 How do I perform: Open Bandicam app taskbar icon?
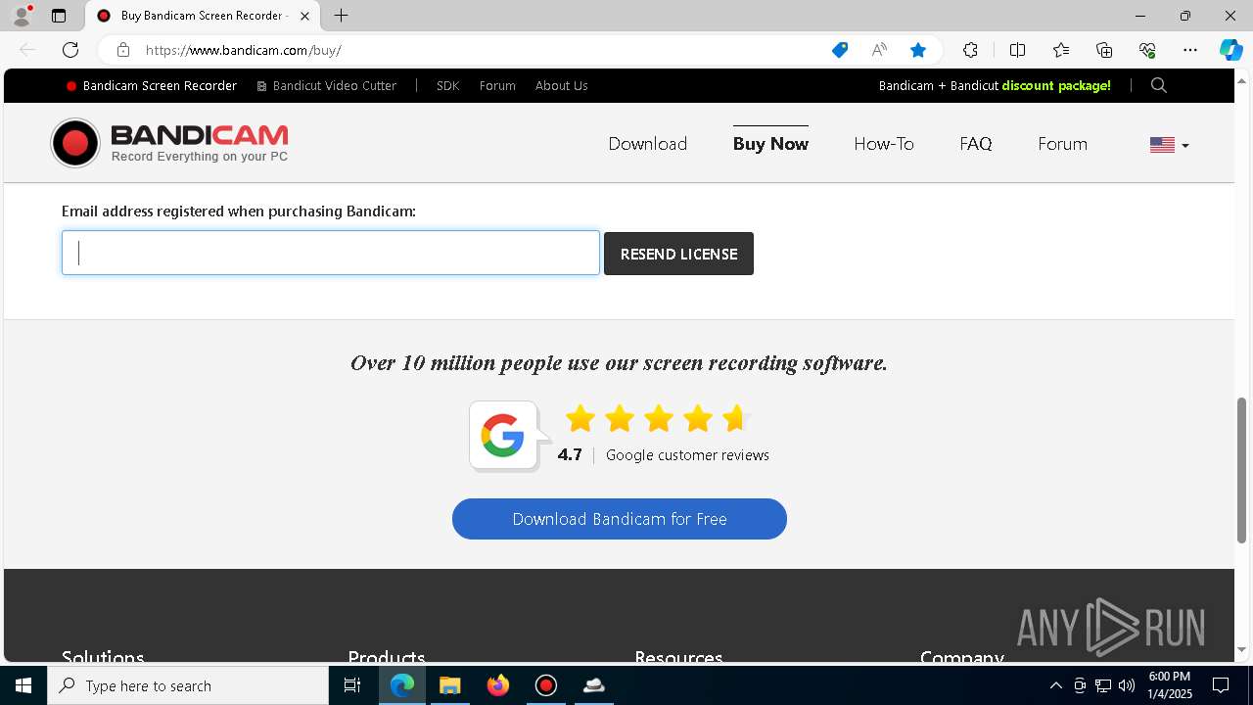coord(546,685)
